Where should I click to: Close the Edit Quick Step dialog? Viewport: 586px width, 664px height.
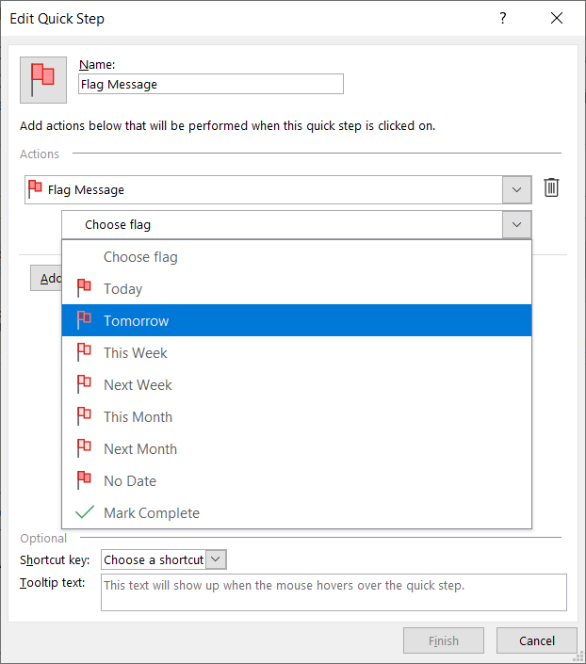tap(559, 18)
